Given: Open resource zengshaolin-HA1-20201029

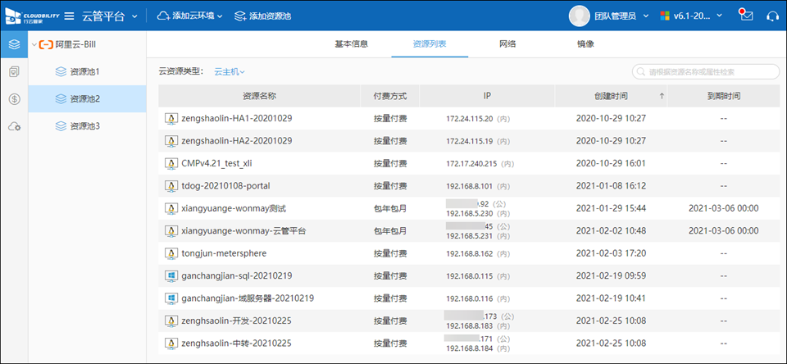Looking at the screenshot, I should tap(236, 119).
